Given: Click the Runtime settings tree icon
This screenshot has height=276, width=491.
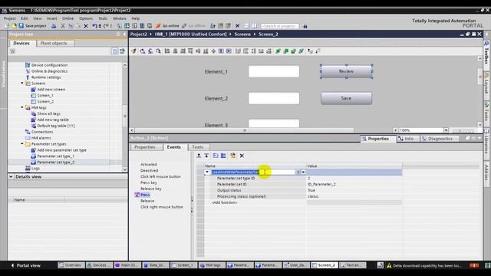Looking at the screenshot, I should click(x=28, y=77).
